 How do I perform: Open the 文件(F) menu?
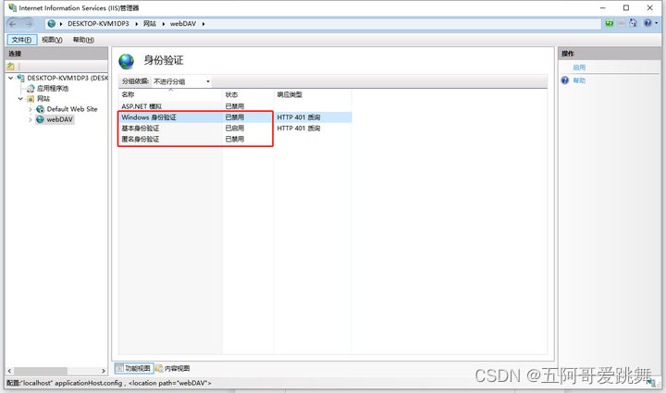[21, 40]
